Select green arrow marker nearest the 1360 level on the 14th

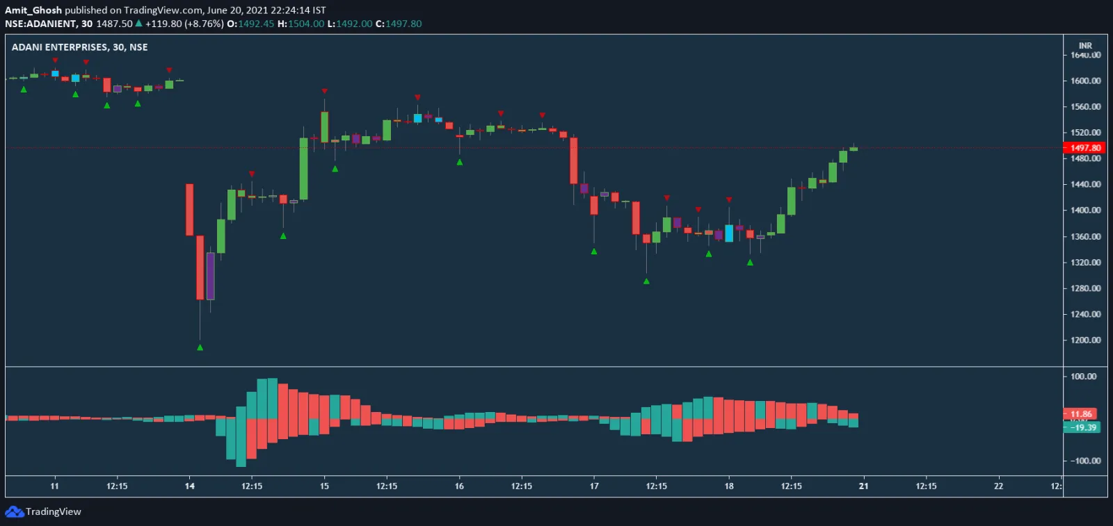pos(283,236)
